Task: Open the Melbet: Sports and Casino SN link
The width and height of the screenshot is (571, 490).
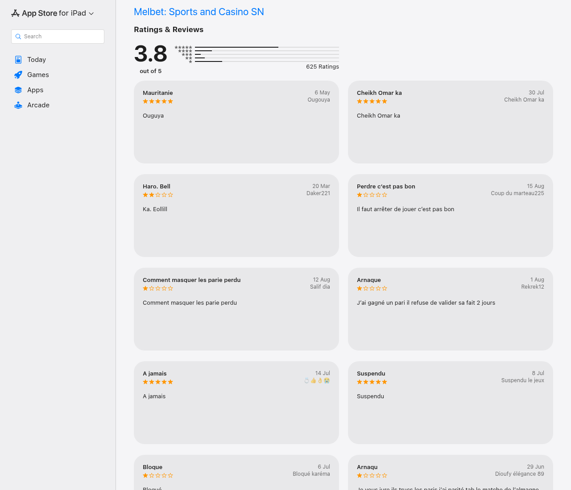Action: point(199,12)
